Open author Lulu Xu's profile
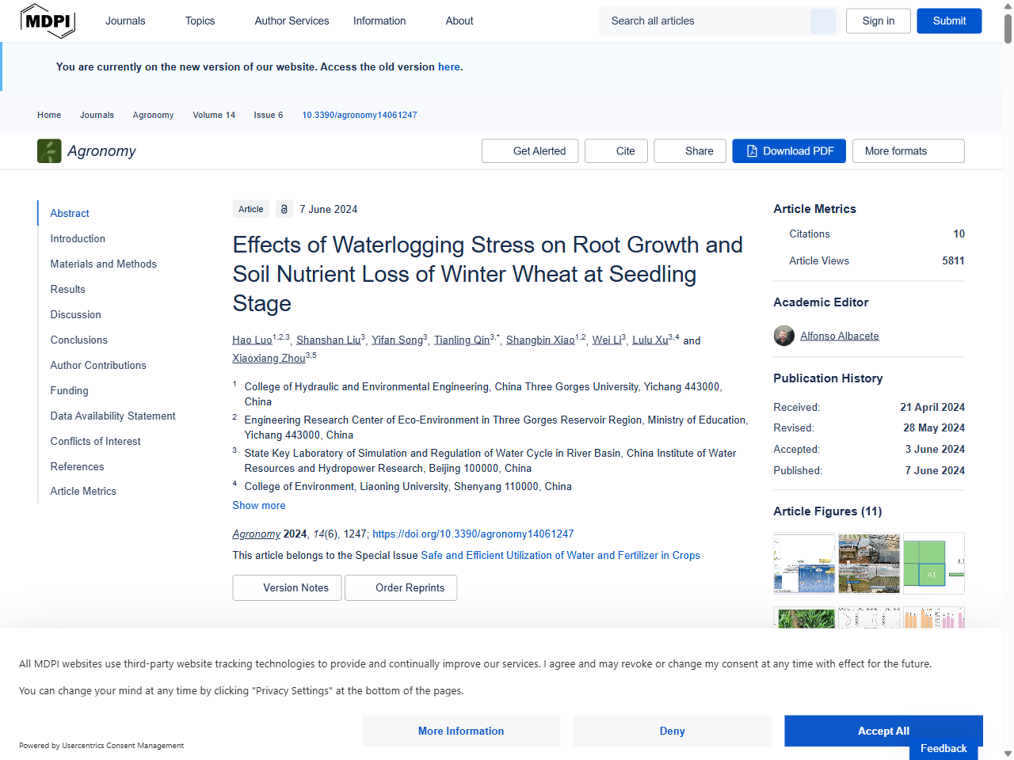This screenshot has height=760, width=1014. tap(650, 340)
